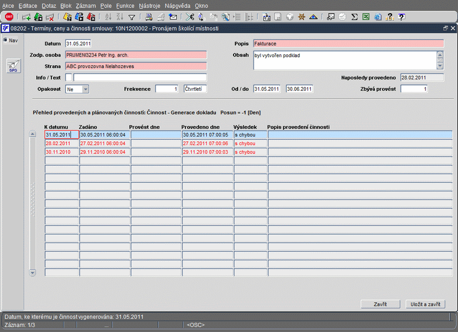Add a new record with green plus icon
This screenshot has height=332, width=458.
26,17
